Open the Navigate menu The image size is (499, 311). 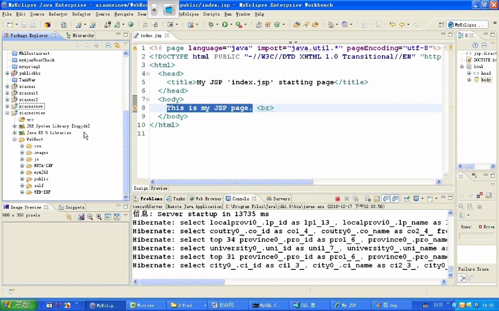pos(124,14)
